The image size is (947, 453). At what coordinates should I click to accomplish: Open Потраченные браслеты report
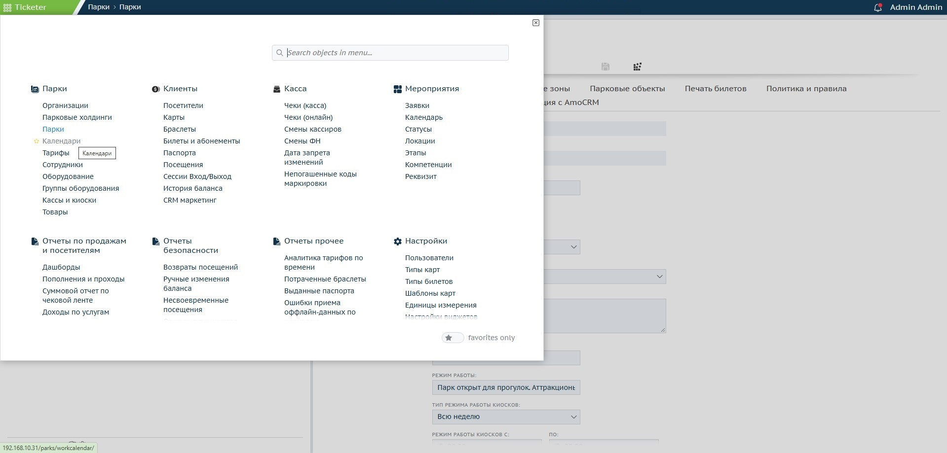pyautogui.click(x=325, y=279)
